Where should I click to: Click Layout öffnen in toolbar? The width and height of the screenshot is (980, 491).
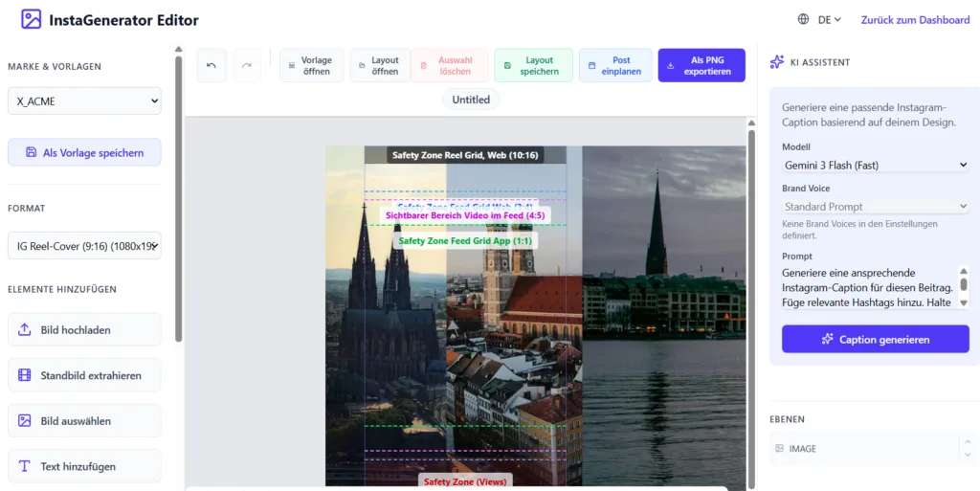[x=380, y=65]
